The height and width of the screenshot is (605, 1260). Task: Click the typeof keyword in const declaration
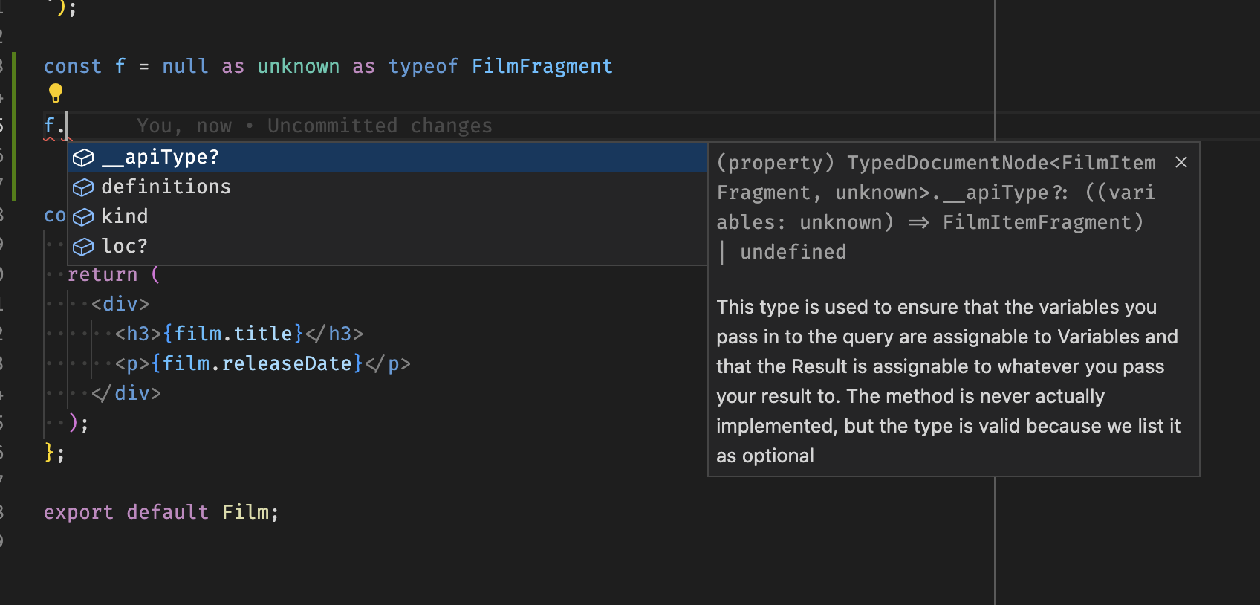423,67
